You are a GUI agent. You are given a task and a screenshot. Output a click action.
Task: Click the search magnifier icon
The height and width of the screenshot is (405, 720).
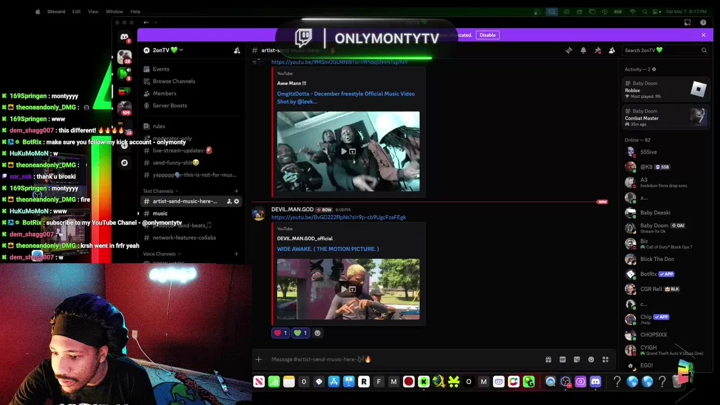pos(704,50)
